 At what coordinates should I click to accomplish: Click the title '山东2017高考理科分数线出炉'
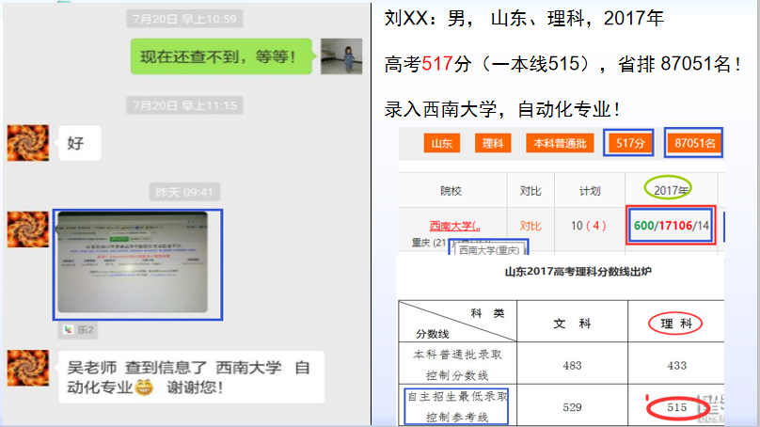(x=578, y=272)
